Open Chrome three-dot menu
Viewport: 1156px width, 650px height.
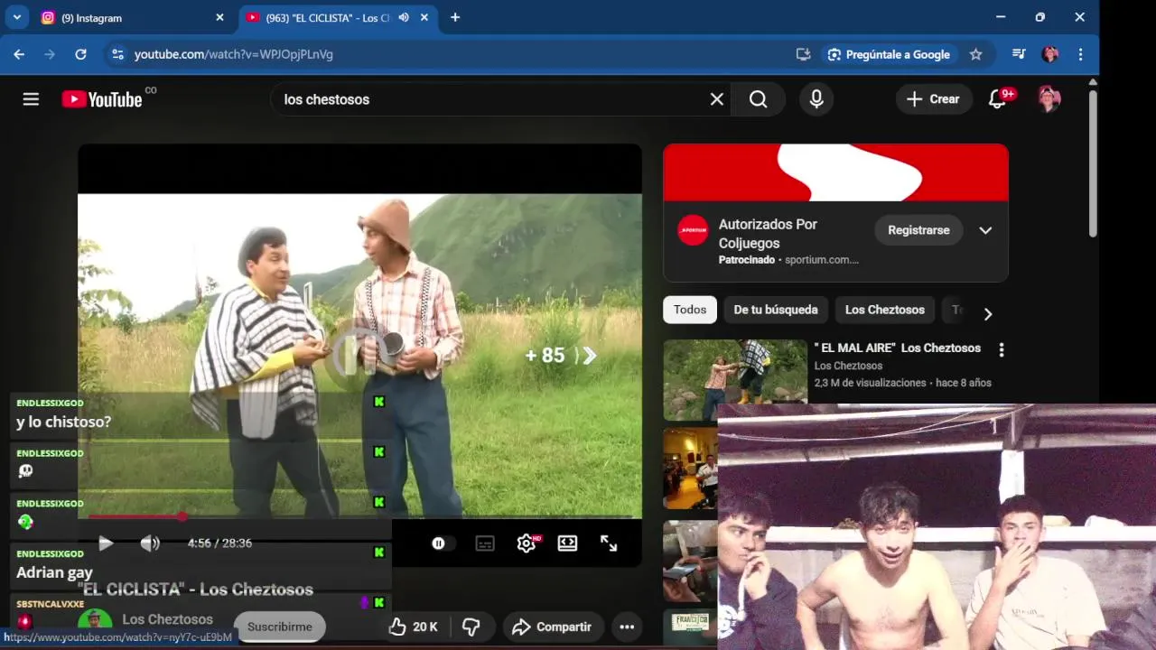[x=1080, y=54]
